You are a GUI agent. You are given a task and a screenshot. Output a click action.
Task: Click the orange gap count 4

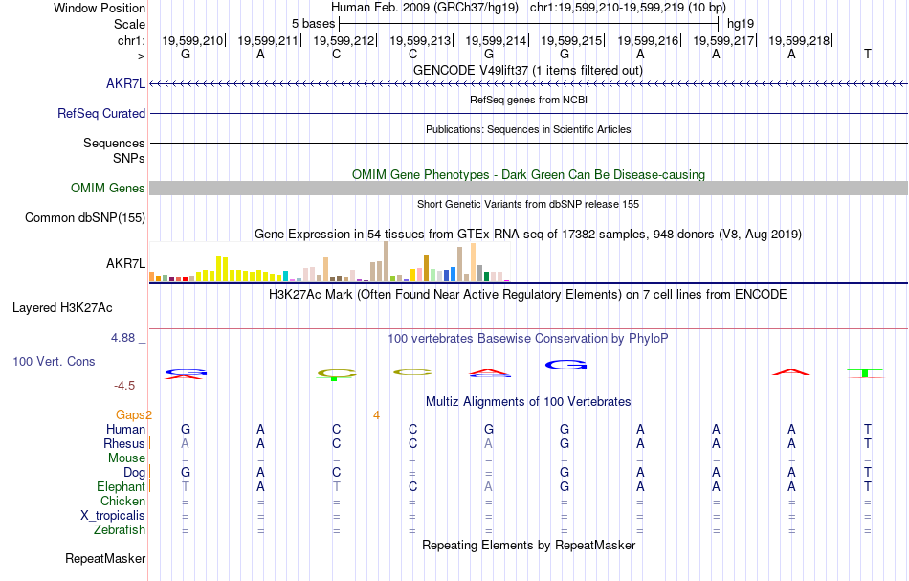(376, 415)
